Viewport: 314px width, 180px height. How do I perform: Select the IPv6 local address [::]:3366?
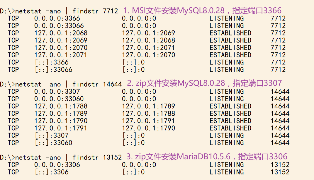52,62
